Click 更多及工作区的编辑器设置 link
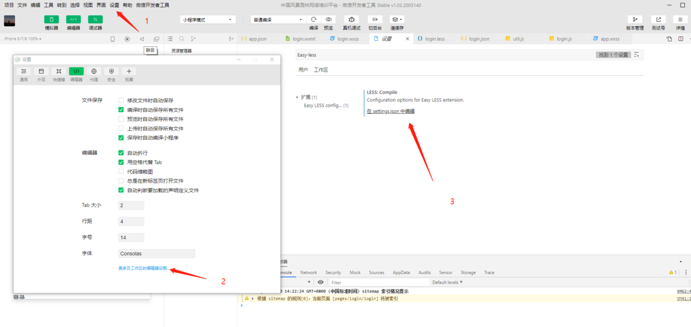The height and width of the screenshot is (327, 691). pyautogui.click(x=143, y=269)
